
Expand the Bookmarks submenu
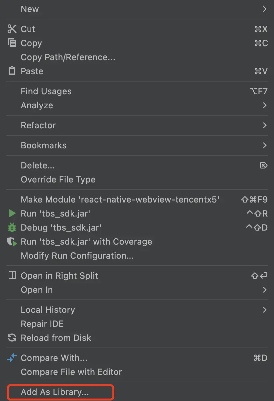[x=265, y=145]
